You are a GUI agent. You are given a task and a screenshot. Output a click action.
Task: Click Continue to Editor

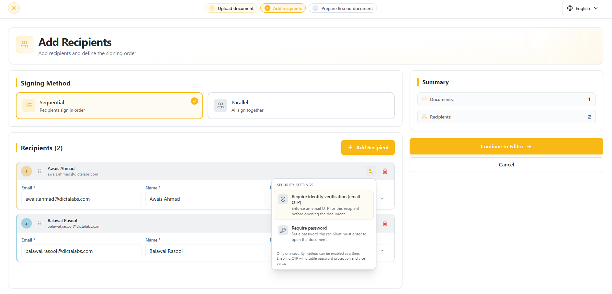coord(506,146)
